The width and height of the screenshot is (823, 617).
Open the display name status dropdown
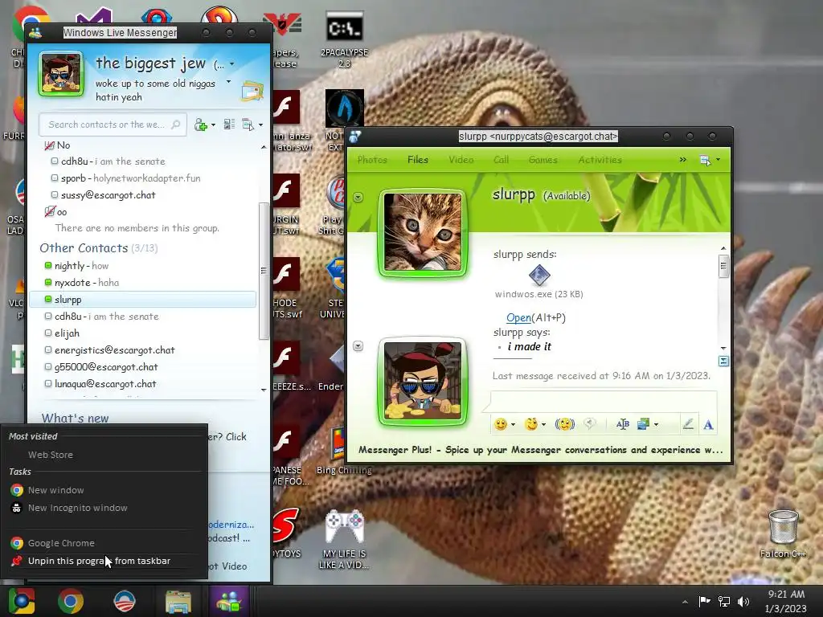coord(231,64)
